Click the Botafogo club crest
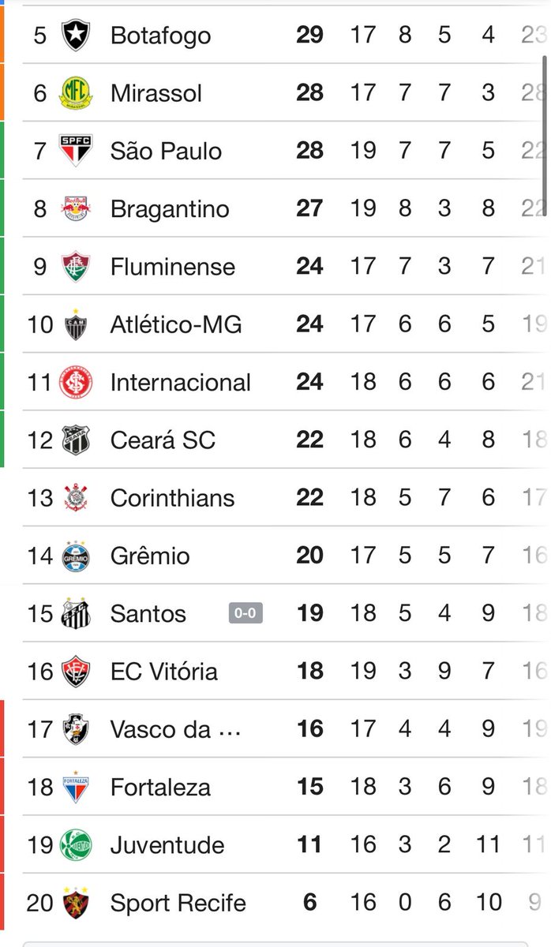This screenshot has width=551, height=947. 76,36
